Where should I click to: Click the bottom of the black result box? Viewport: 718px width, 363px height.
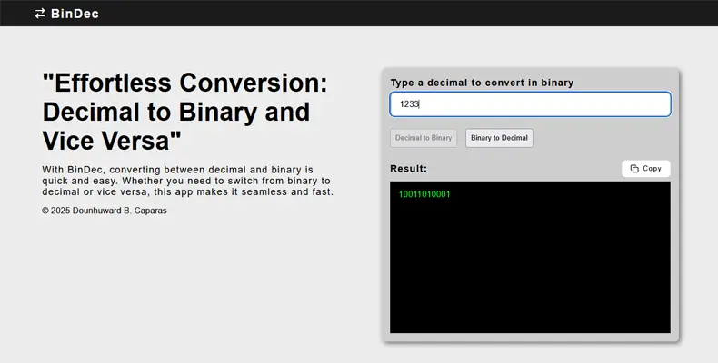click(530, 322)
